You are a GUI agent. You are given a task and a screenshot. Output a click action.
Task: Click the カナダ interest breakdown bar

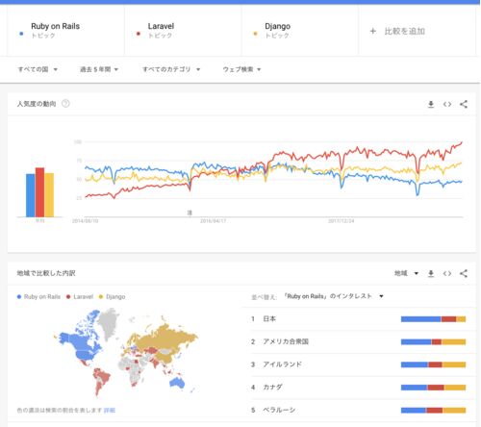coord(433,388)
